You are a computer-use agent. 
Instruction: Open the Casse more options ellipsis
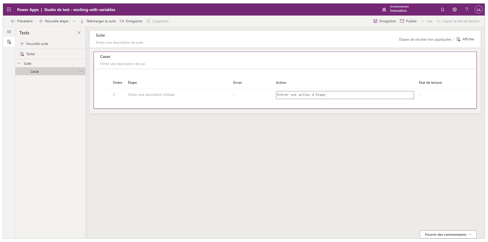coord(81,71)
